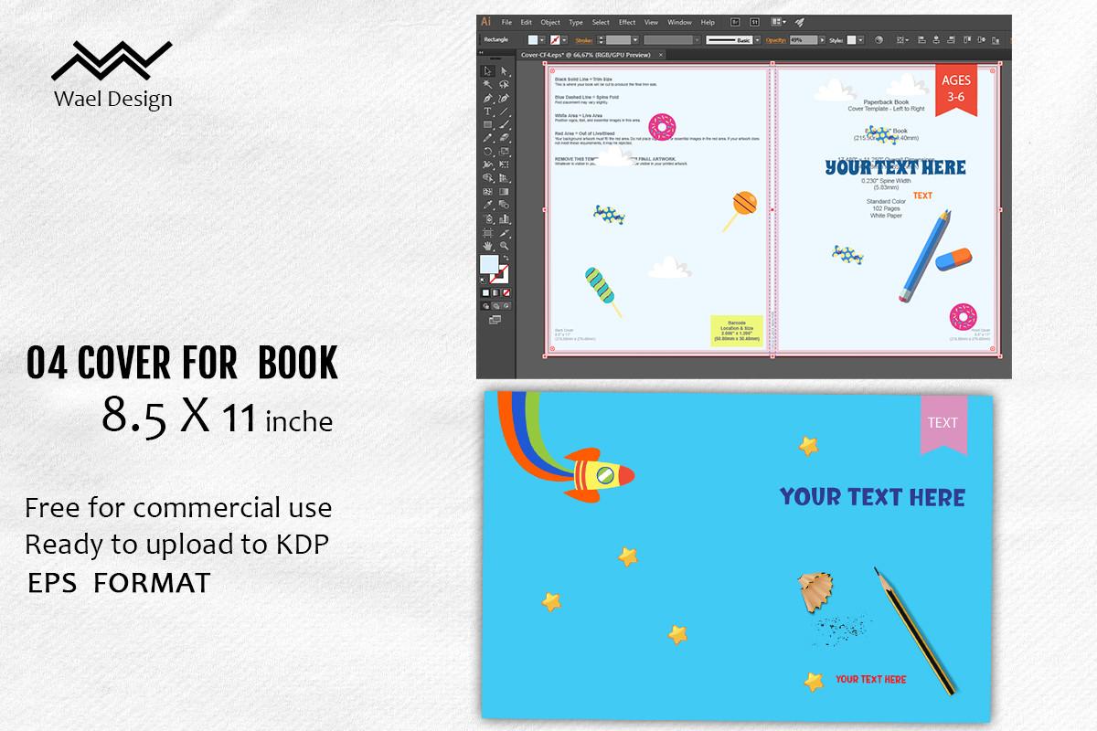Open the stroke color dropdown in the control bar
The image size is (1097, 731).
point(565,40)
